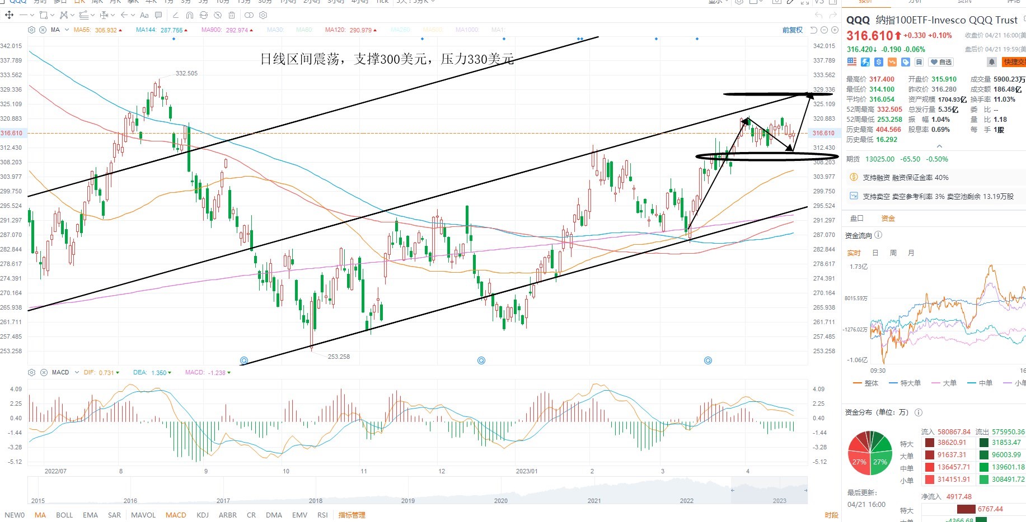Select the crosshair move cursor tool
The width and height of the screenshot is (1026, 522).
pos(9,15)
